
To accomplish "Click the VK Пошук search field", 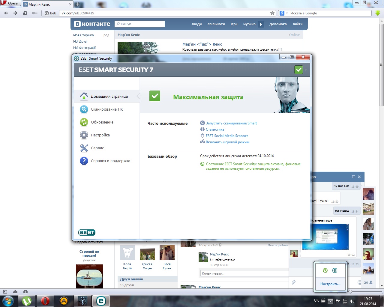I will tap(139, 24).
